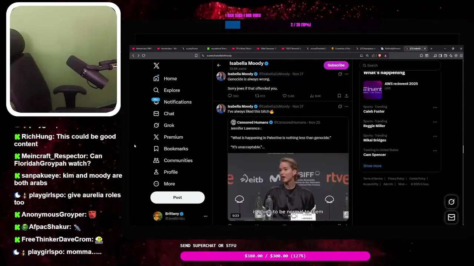This screenshot has height=266, width=474.
Task: Open Terms of Service footer link
Action: pyautogui.click(x=373, y=179)
